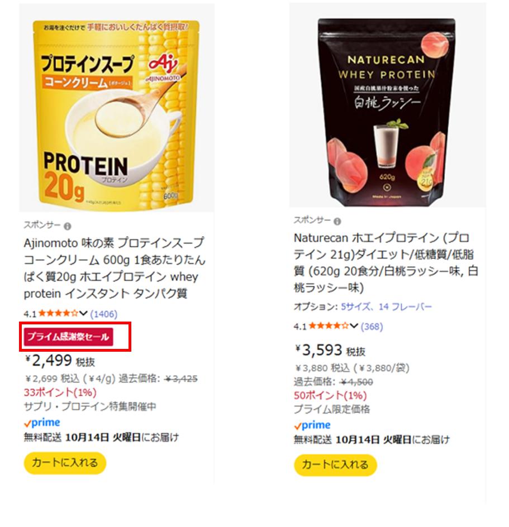Viewport: 509px width, 527px height.
Task: Open 5サイズ、14 フレーバー options link
Action: [x=386, y=306]
